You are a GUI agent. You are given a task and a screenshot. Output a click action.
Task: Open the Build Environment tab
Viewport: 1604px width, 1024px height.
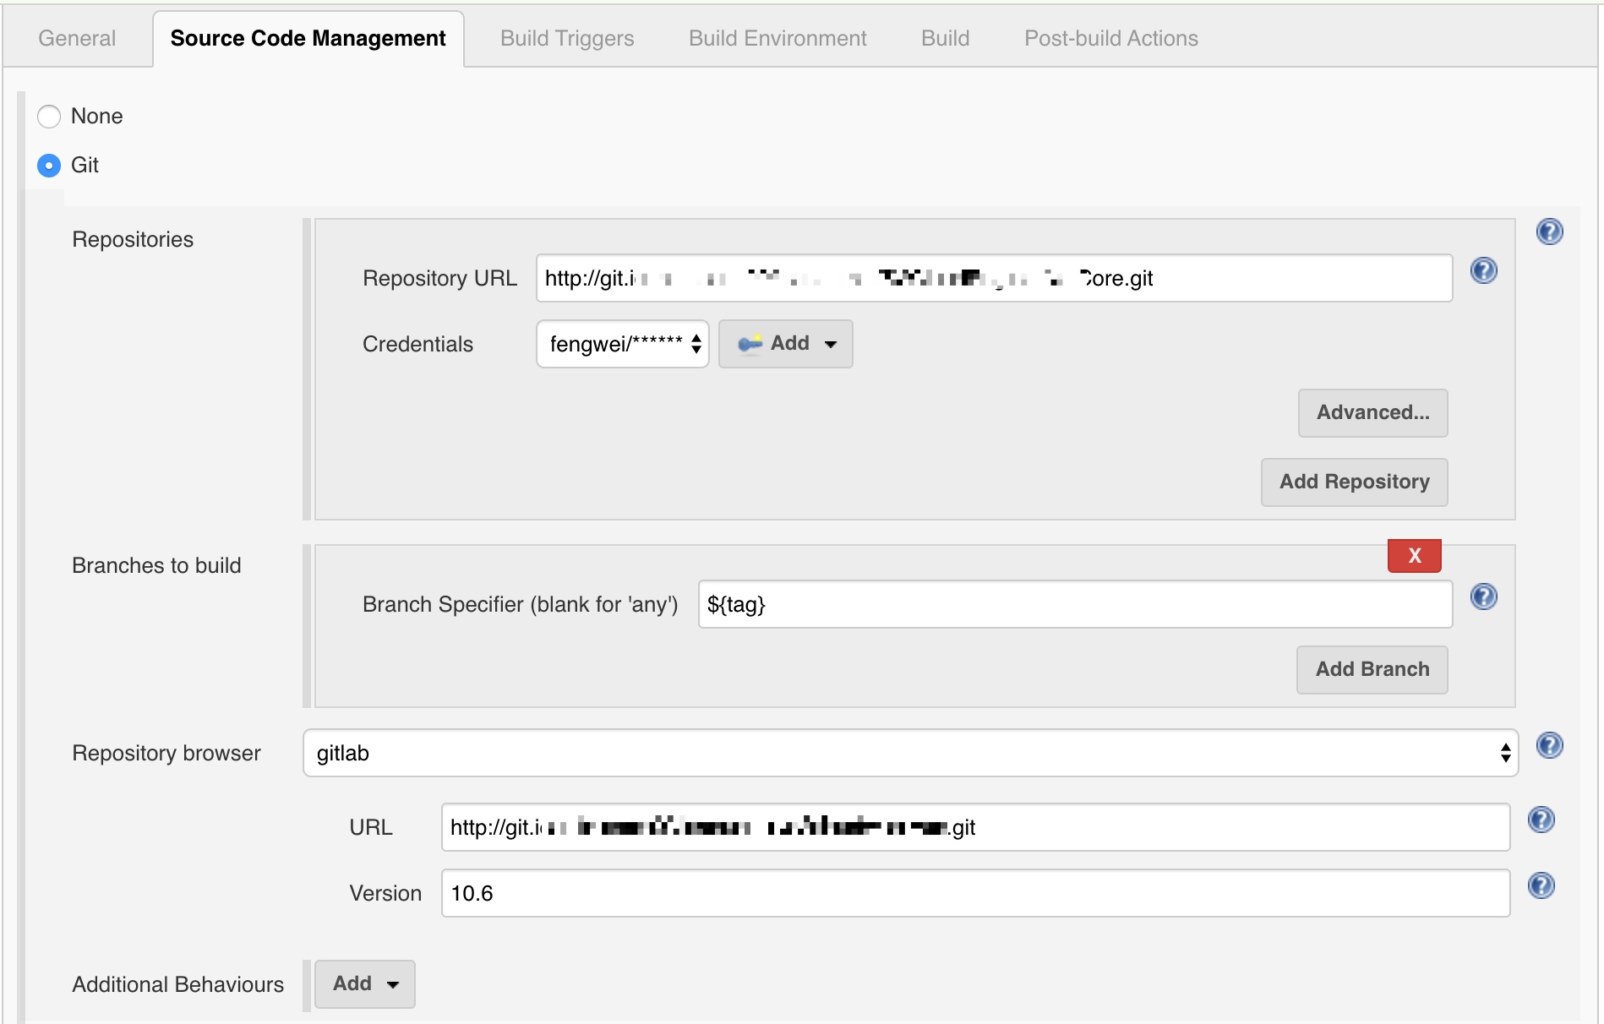coord(777,38)
